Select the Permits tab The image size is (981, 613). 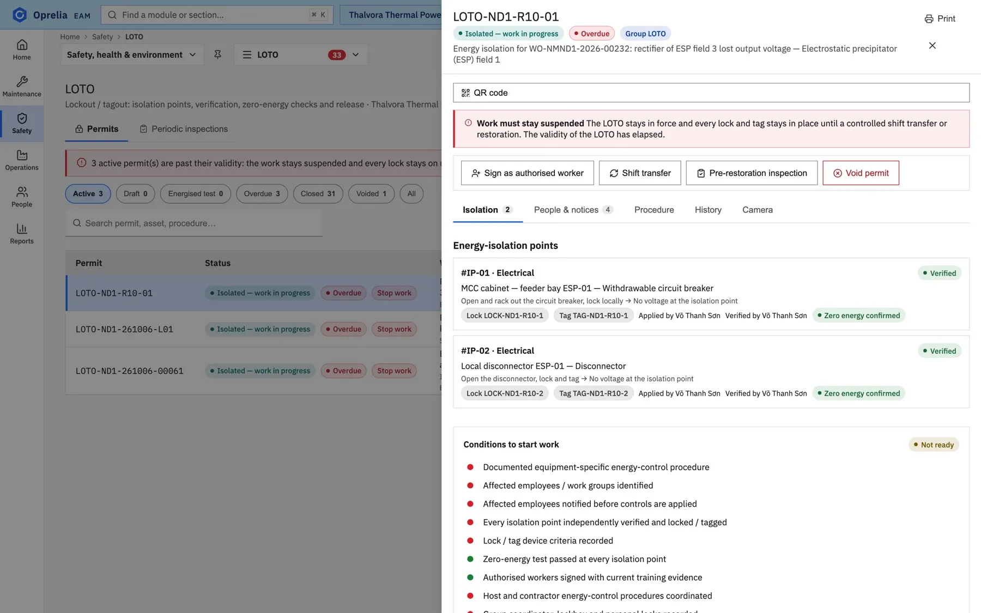[96, 129]
